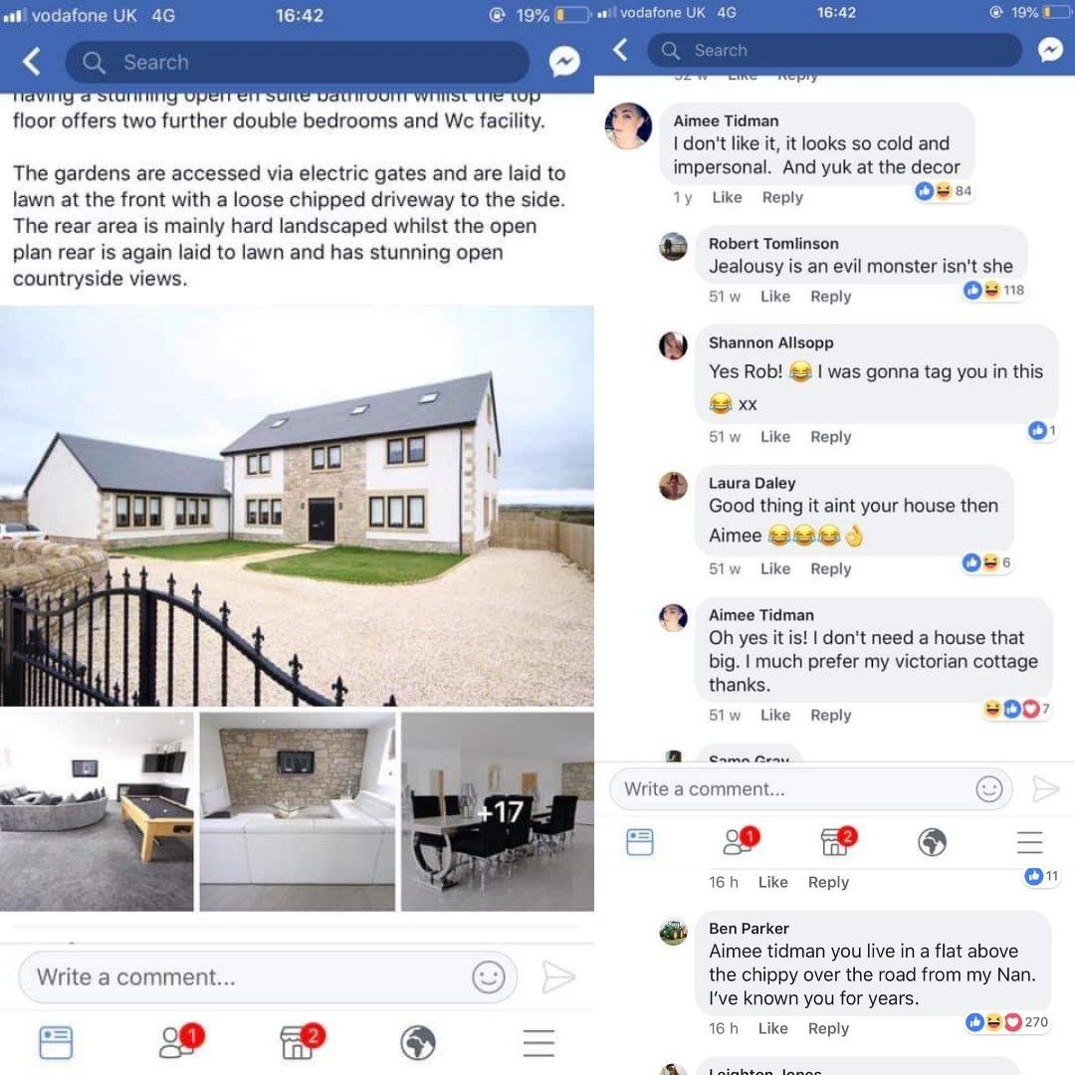Open emoji picker in left comment box

point(488,976)
